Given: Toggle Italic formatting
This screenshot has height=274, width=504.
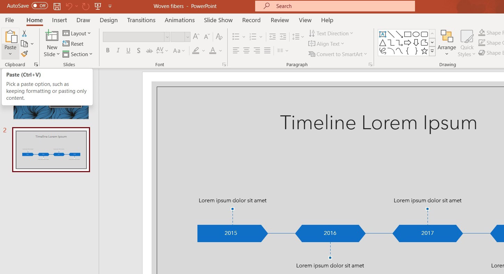Looking at the screenshot, I should 118,51.
